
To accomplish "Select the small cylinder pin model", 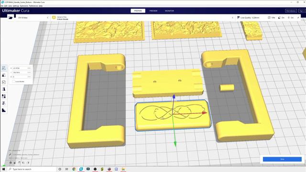I will pos(227,87).
